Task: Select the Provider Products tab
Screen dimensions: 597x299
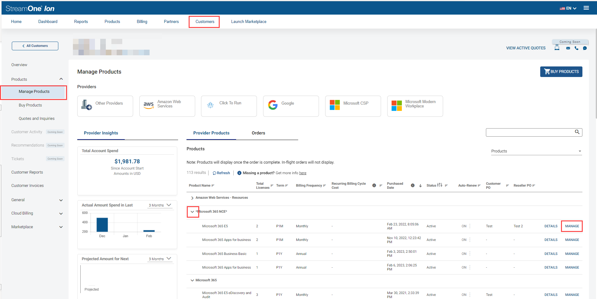Action: [x=211, y=133]
